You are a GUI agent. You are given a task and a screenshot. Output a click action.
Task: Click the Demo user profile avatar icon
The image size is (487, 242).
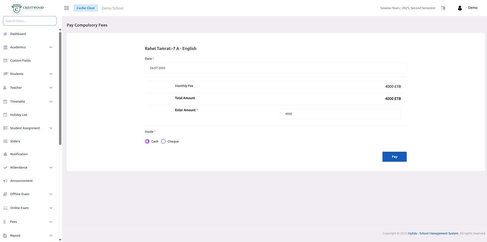(x=460, y=8)
